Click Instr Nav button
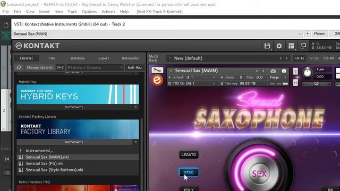340x191 pixels. click(134, 67)
